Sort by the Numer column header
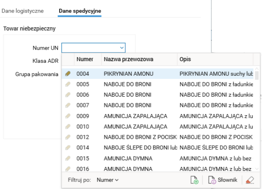The image size is (262, 189). [x=85, y=59]
